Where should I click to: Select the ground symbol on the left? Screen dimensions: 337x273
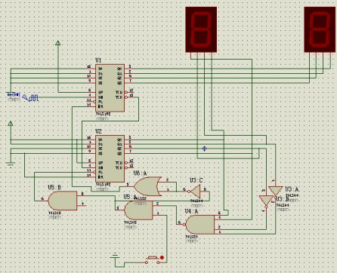point(11,164)
